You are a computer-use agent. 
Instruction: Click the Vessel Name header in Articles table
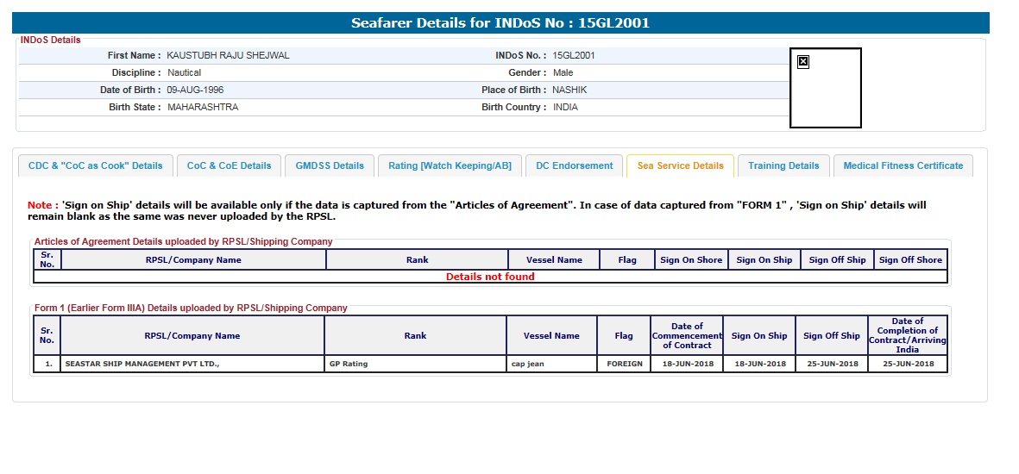tap(553, 259)
